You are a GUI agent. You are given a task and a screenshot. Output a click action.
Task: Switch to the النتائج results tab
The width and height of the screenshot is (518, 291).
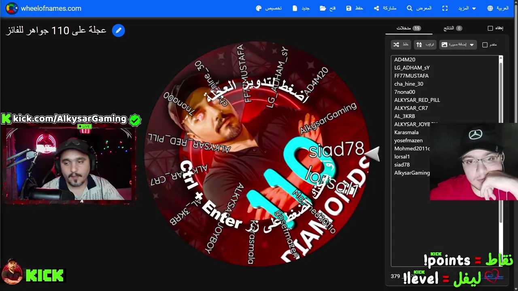click(x=453, y=28)
